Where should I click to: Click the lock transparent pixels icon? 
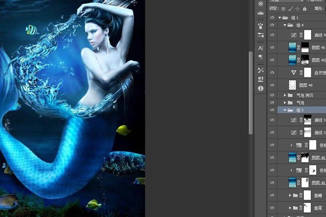[x=283, y=9]
